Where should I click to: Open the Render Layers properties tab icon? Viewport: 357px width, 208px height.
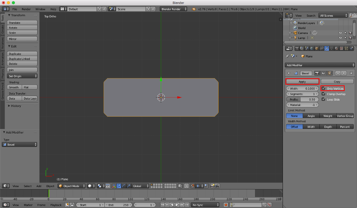(302, 48)
